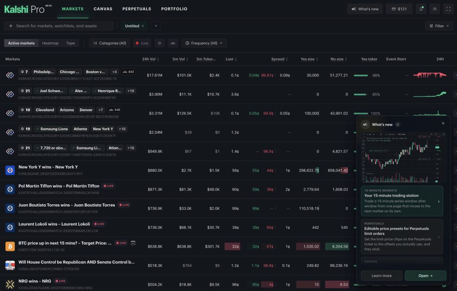Add a new watchlist tab with the plus icon
The height and width of the screenshot is (291, 457).
point(156,26)
